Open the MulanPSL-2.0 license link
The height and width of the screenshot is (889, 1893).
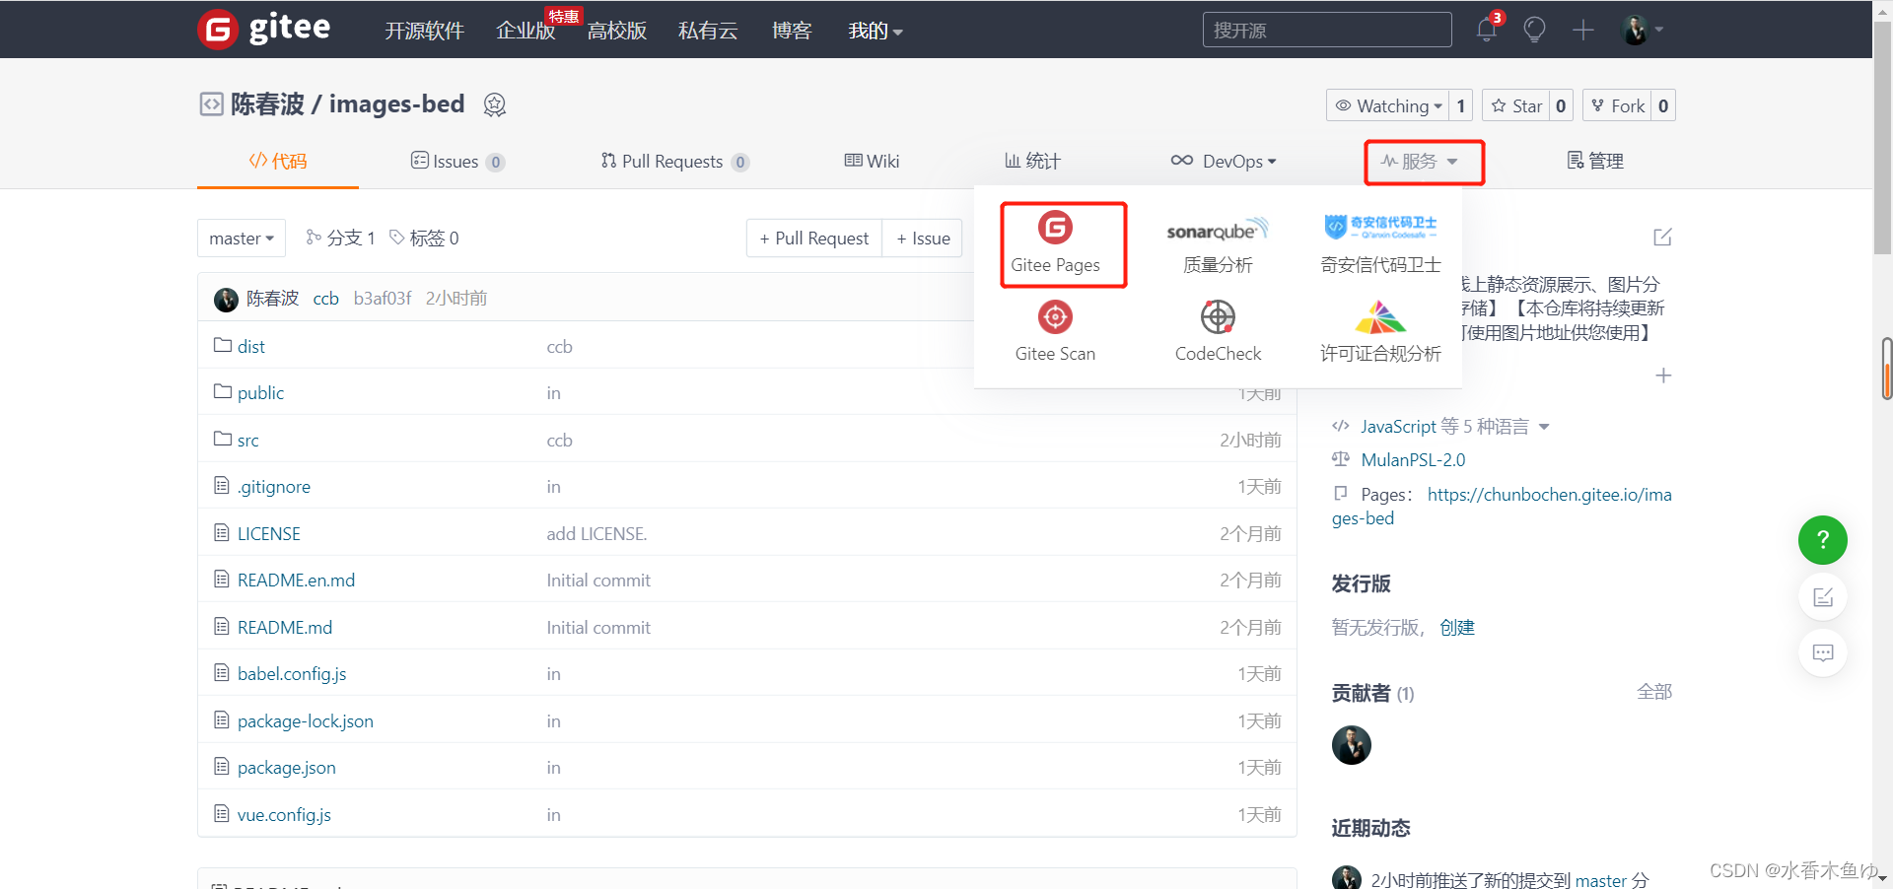click(1413, 460)
